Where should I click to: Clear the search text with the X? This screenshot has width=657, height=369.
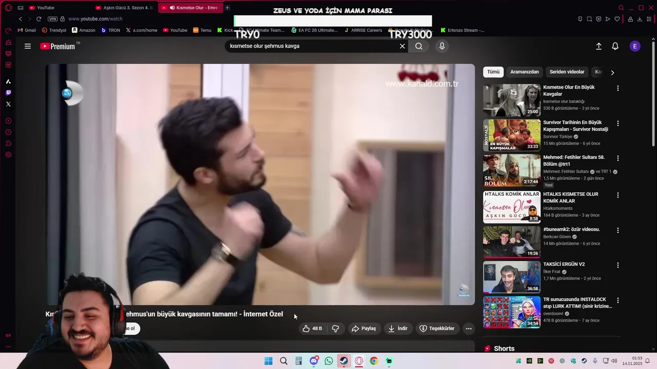pyautogui.click(x=402, y=46)
